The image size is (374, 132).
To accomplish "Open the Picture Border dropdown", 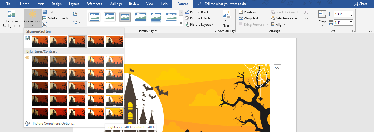I will coord(199,12).
